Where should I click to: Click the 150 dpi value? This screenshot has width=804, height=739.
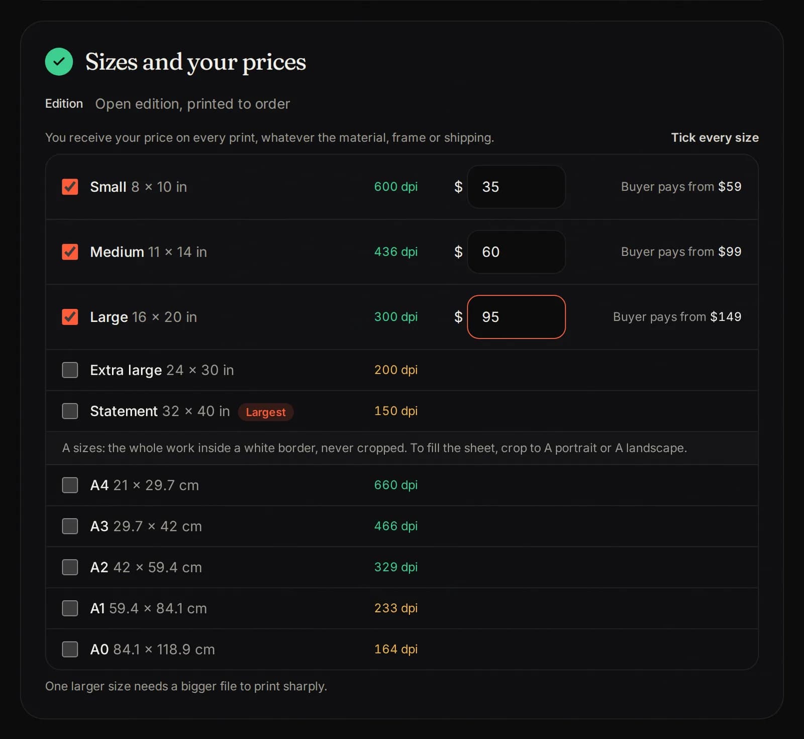[396, 411]
